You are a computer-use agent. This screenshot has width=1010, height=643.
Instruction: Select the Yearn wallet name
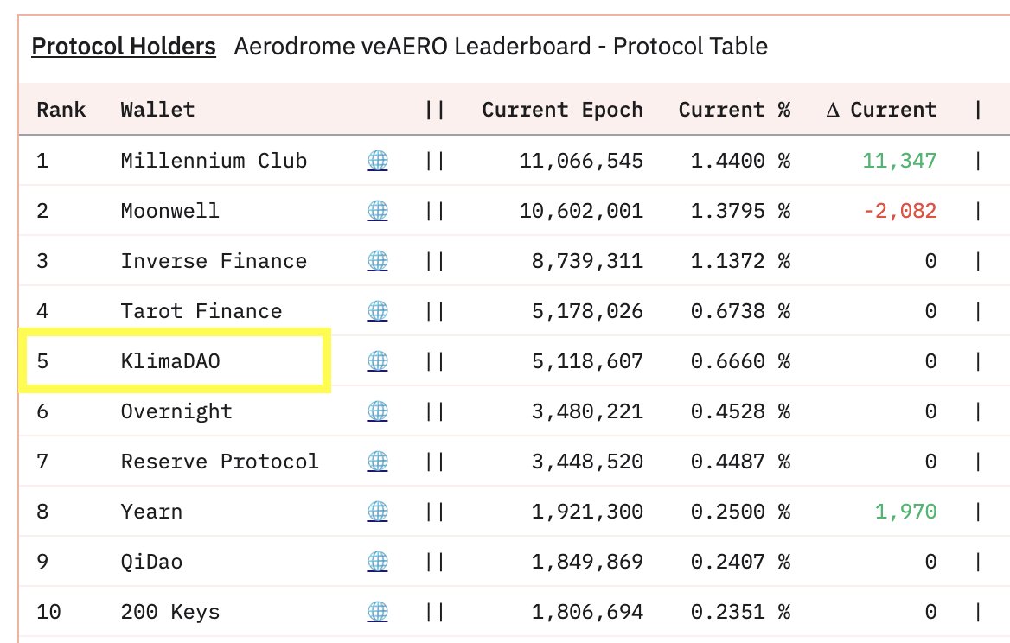151,512
